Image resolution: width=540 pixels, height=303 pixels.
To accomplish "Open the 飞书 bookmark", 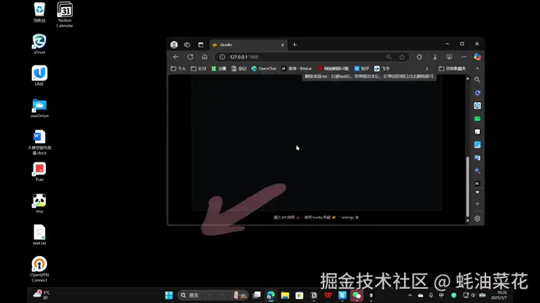I will 382,69.
